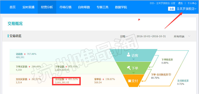Click the 访客数 metric label
This screenshot has width=199, height=94.
[x=19, y=54]
